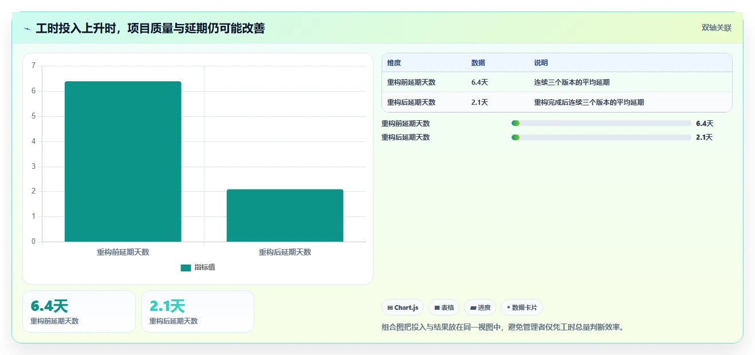Click the 2.1天 progress bar
The width and height of the screenshot is (755, 355).
pos(601,137)
